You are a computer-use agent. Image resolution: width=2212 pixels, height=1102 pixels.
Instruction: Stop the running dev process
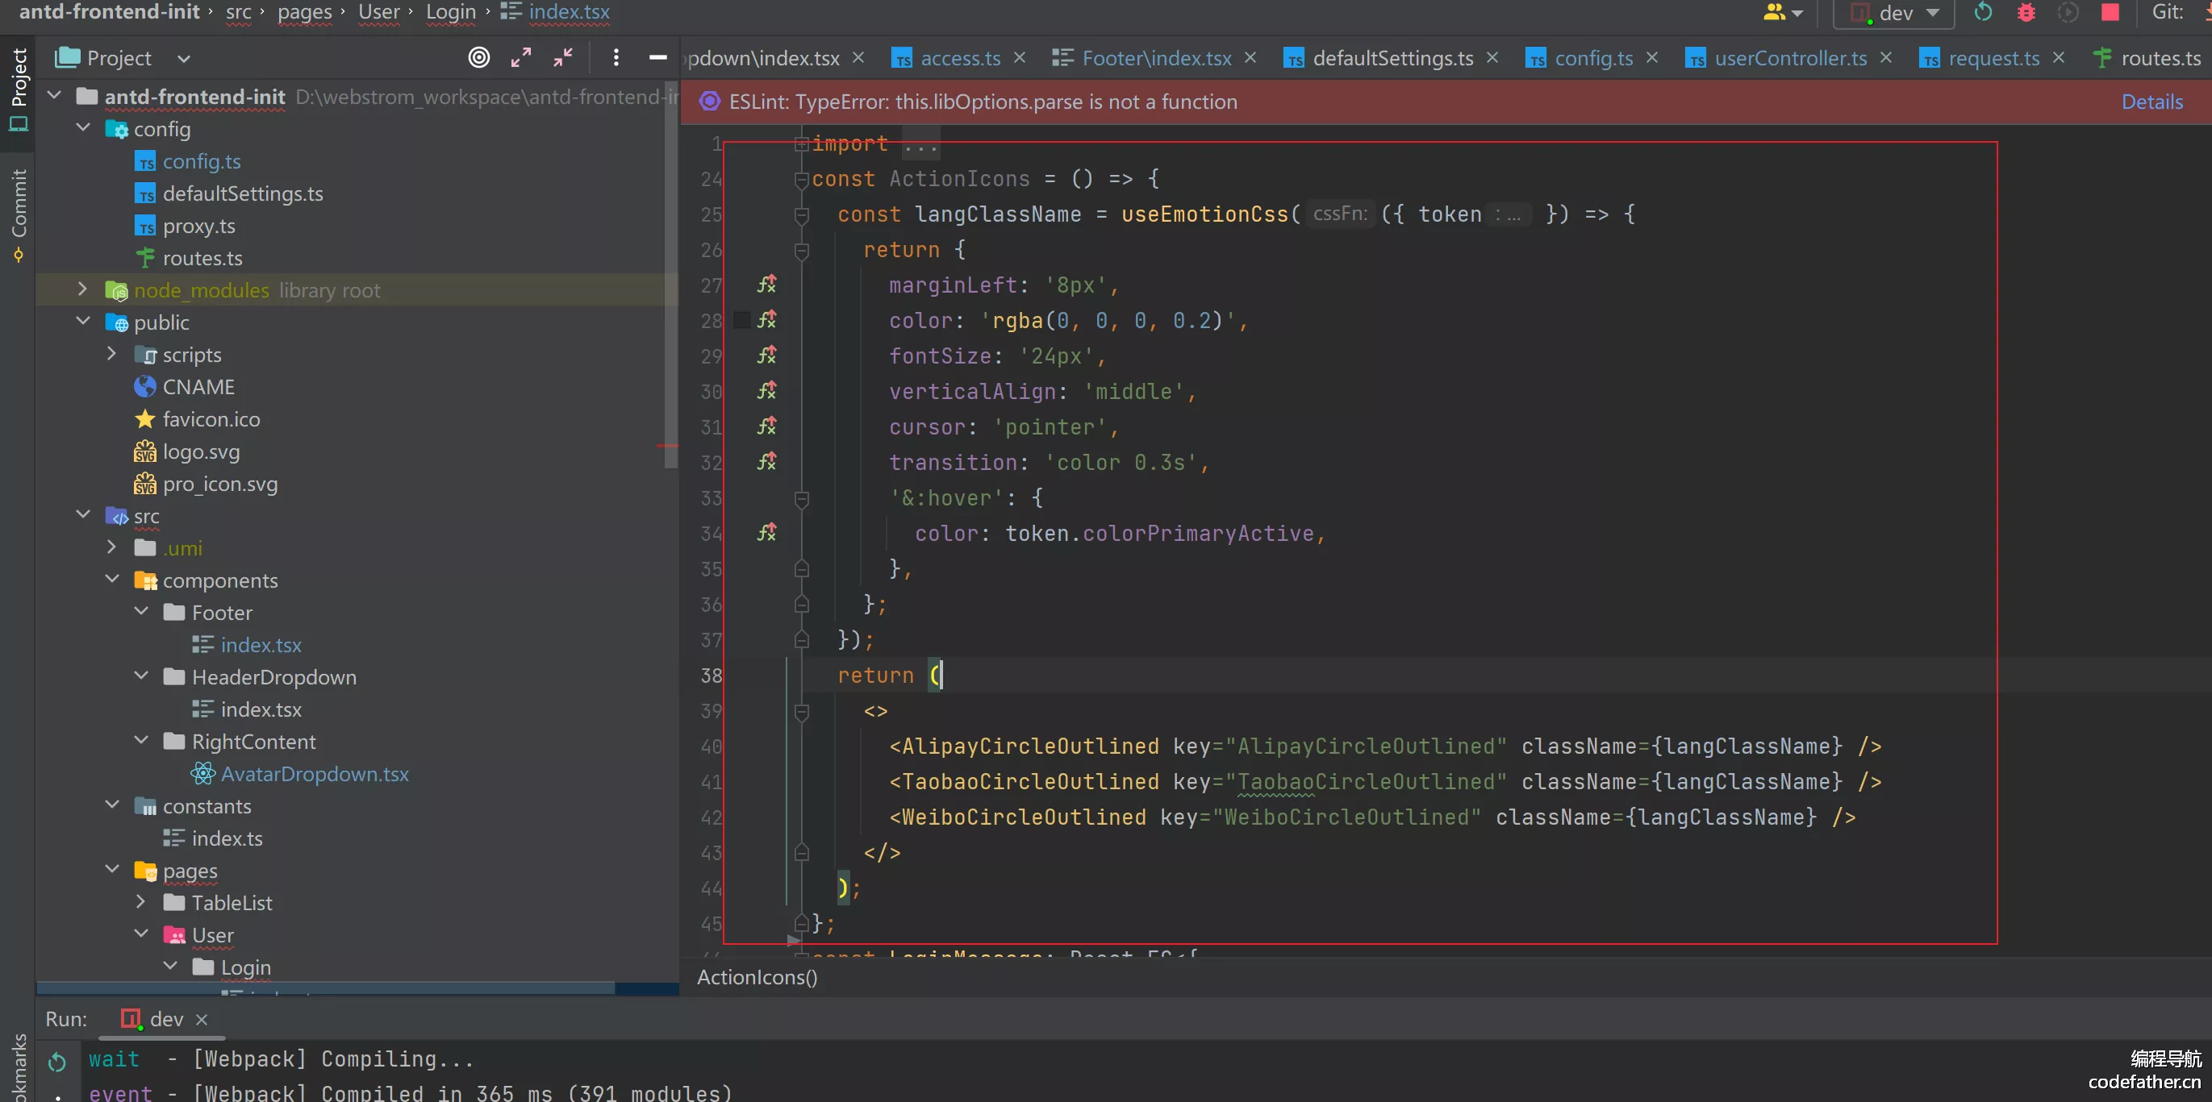pyautogui.click(x=2110, y=12)
